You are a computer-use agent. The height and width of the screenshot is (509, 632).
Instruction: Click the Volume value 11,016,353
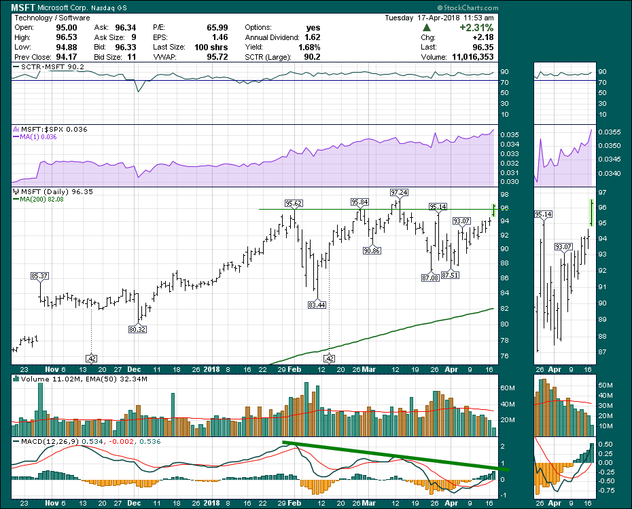(473, 57)
